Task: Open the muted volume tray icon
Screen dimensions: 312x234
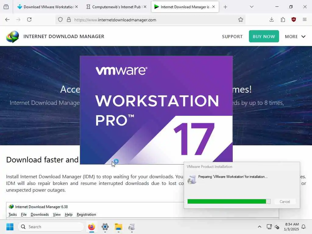Action: click(277, 227)
